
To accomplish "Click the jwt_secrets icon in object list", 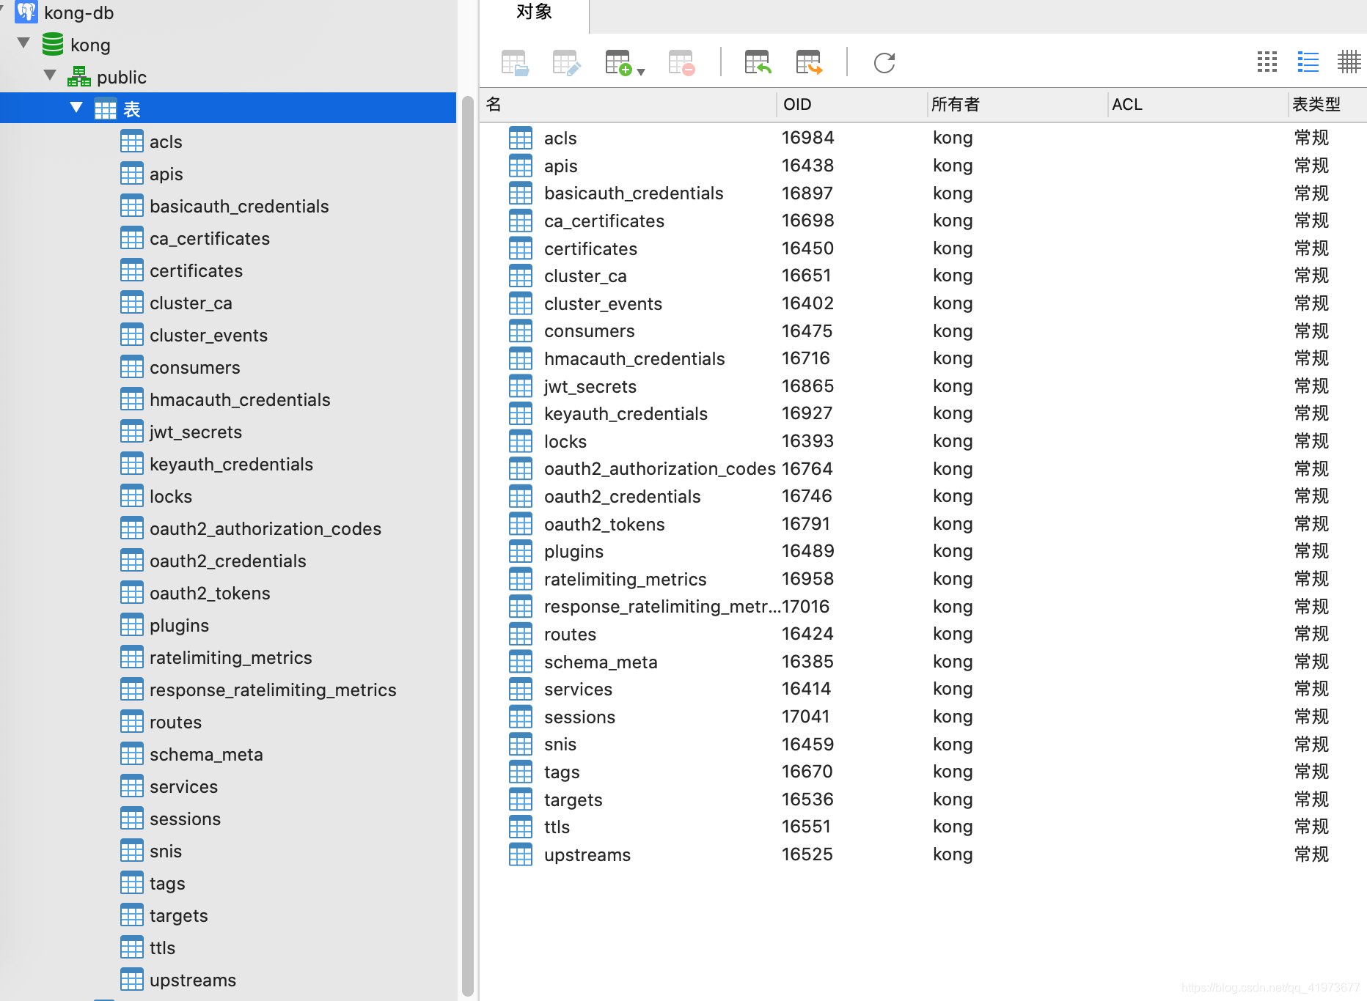I will point(521,386).
